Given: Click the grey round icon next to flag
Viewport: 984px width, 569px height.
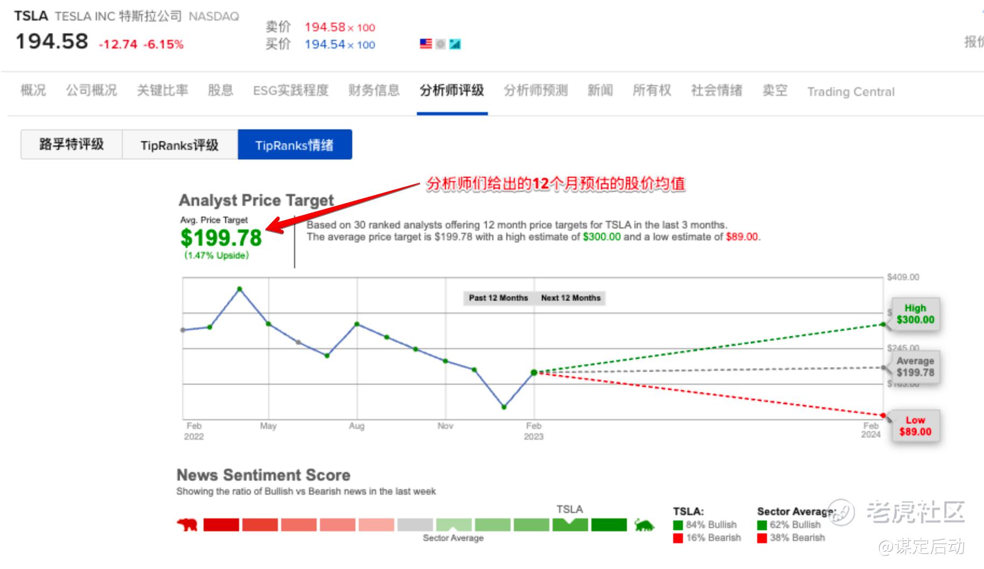Looking at the screenshot, I should click(441, 44).
